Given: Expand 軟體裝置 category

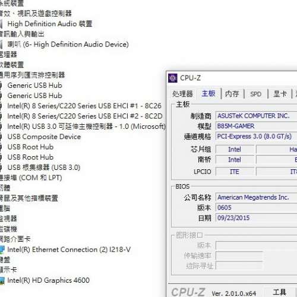Looking at the screenshot, I should 12,65.
